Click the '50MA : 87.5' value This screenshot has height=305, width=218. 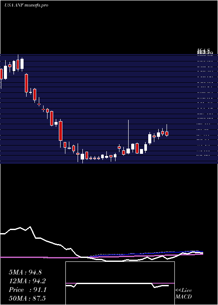[27, 298]
